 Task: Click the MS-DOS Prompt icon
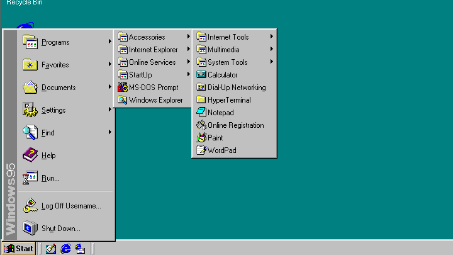123,88
